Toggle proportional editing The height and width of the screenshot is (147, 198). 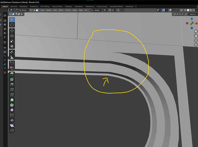click(x=118, y=10)
